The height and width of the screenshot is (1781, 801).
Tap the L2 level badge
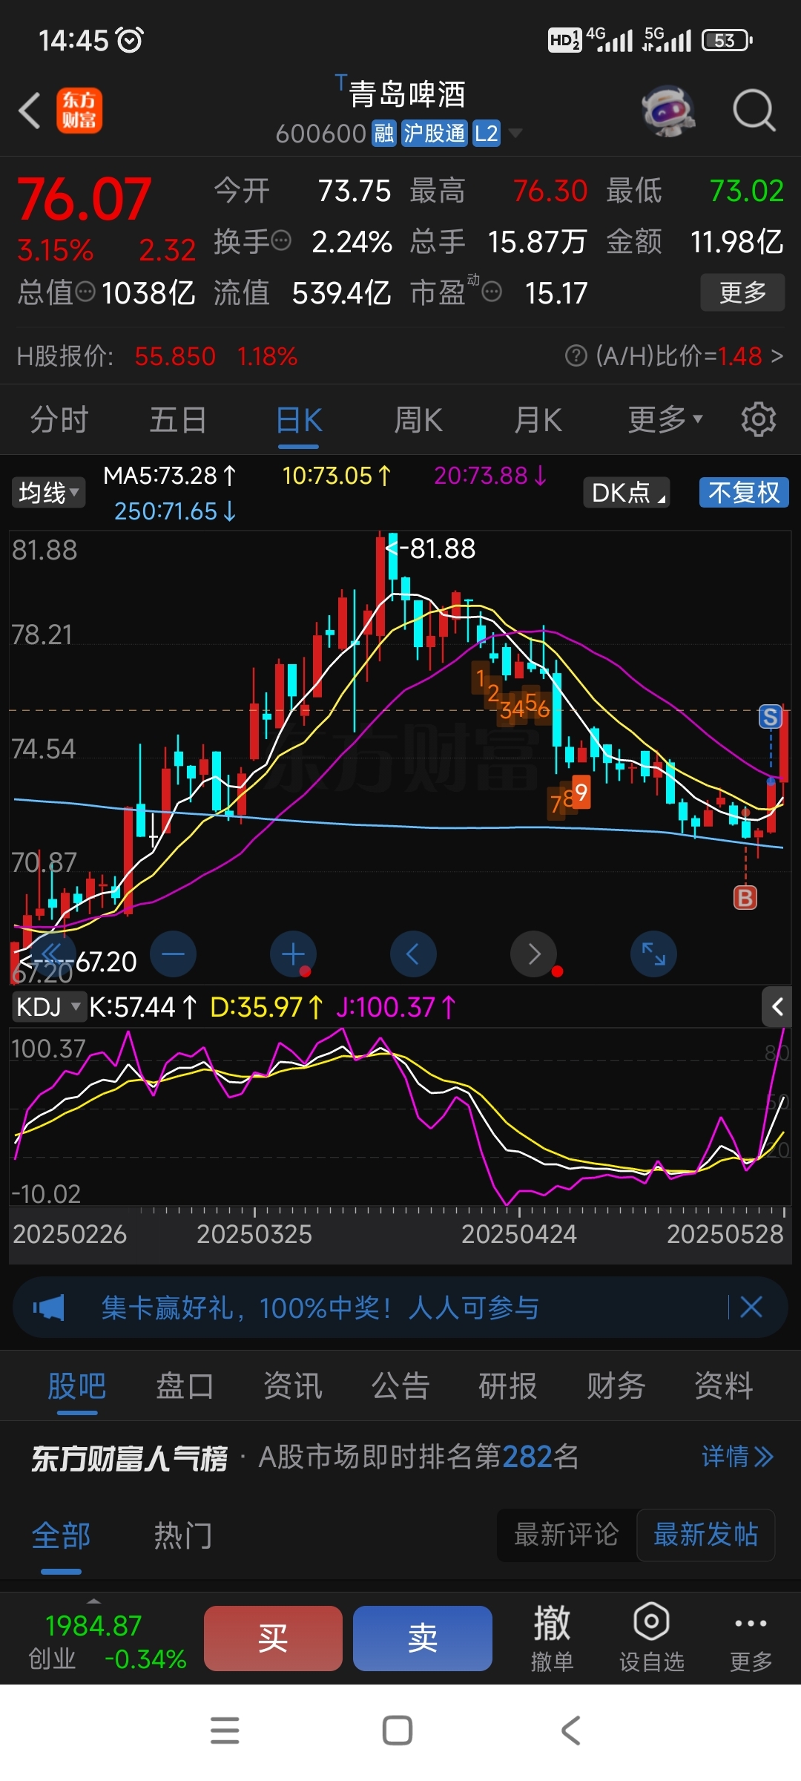coord(487,134)
